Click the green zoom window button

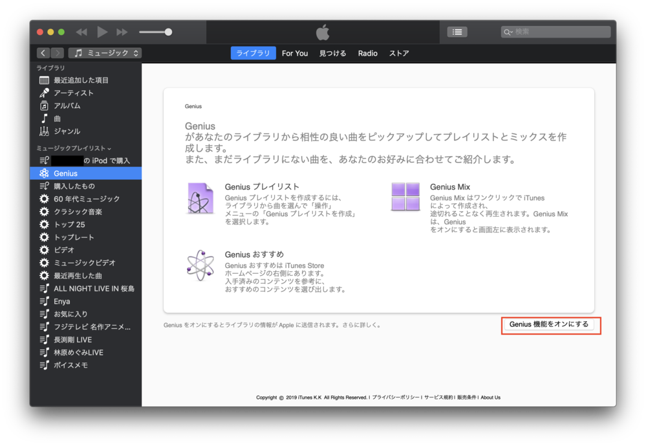coord(61,32)
